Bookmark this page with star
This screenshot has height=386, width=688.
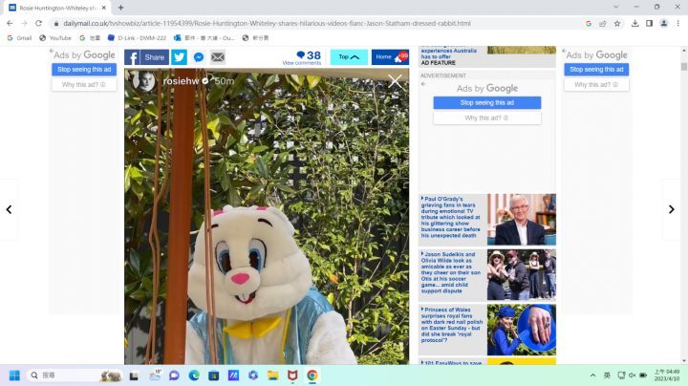617,23
